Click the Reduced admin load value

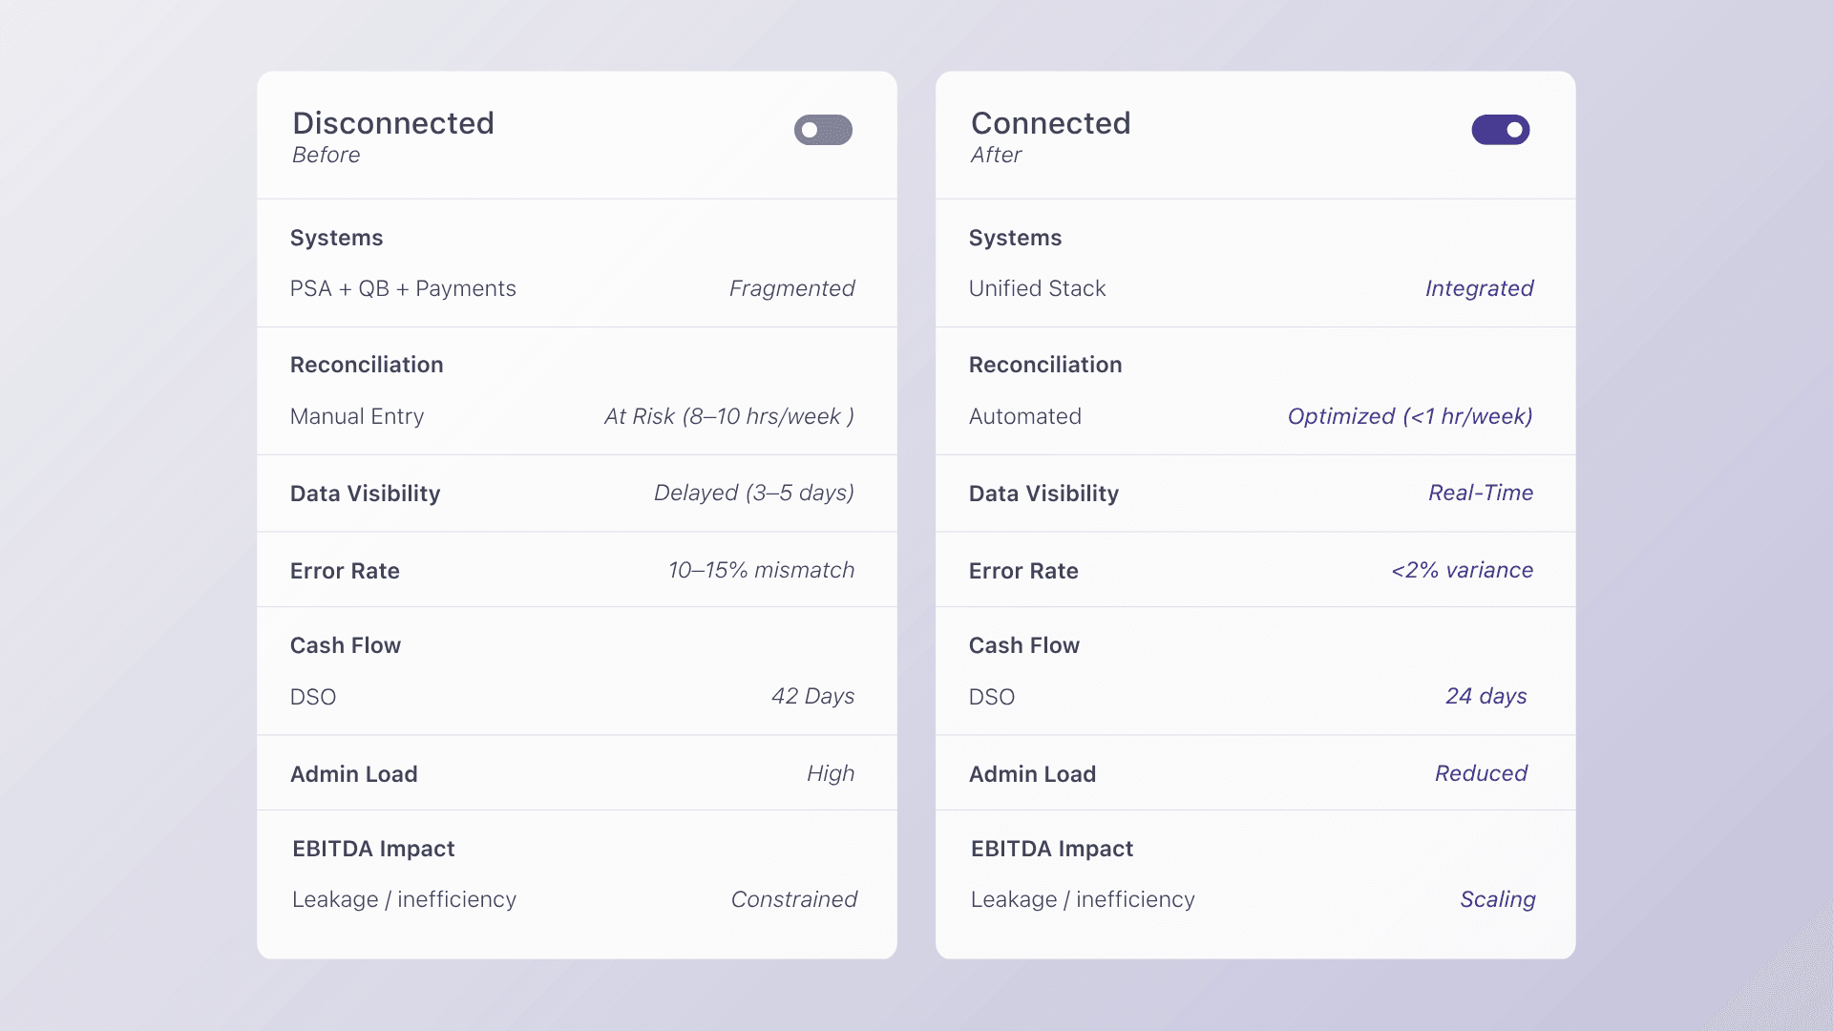tap(1481, 773)
